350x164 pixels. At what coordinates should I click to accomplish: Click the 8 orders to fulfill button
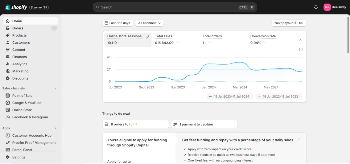135,124
